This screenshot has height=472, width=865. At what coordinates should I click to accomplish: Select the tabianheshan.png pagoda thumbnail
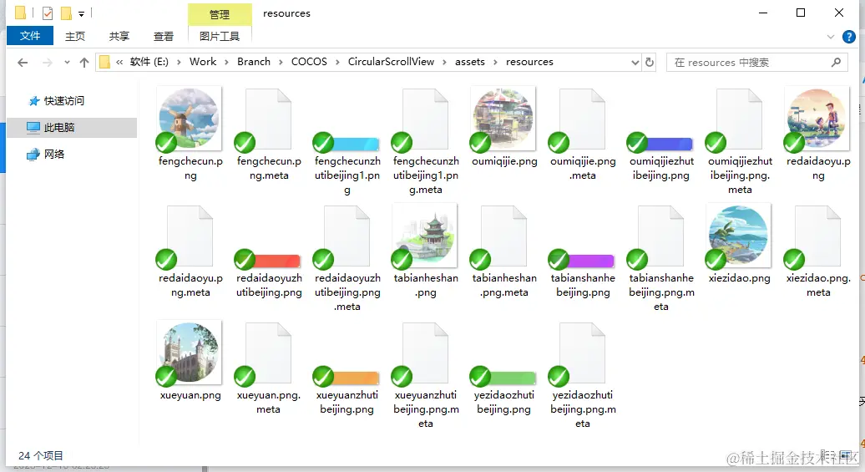pos(425,236)
